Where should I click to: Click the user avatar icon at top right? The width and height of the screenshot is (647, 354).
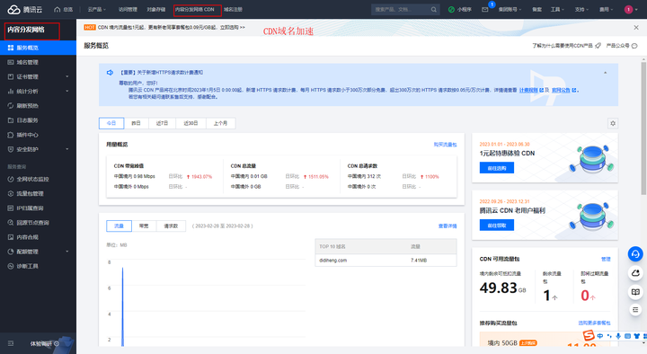(628, 10)
